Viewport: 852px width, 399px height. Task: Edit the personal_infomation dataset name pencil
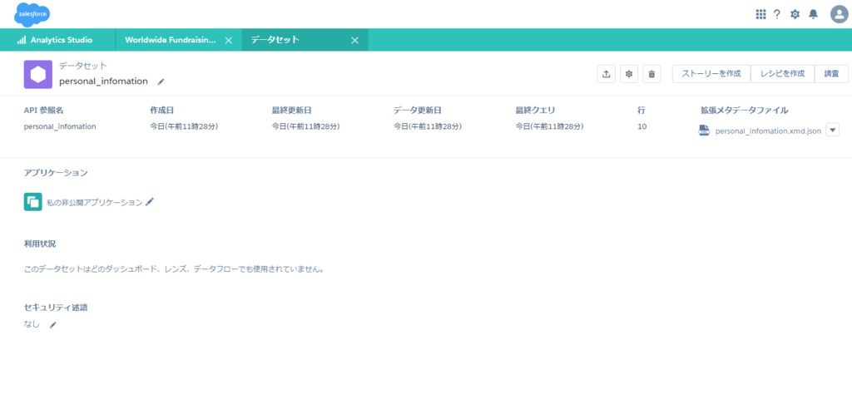(161, 82)
